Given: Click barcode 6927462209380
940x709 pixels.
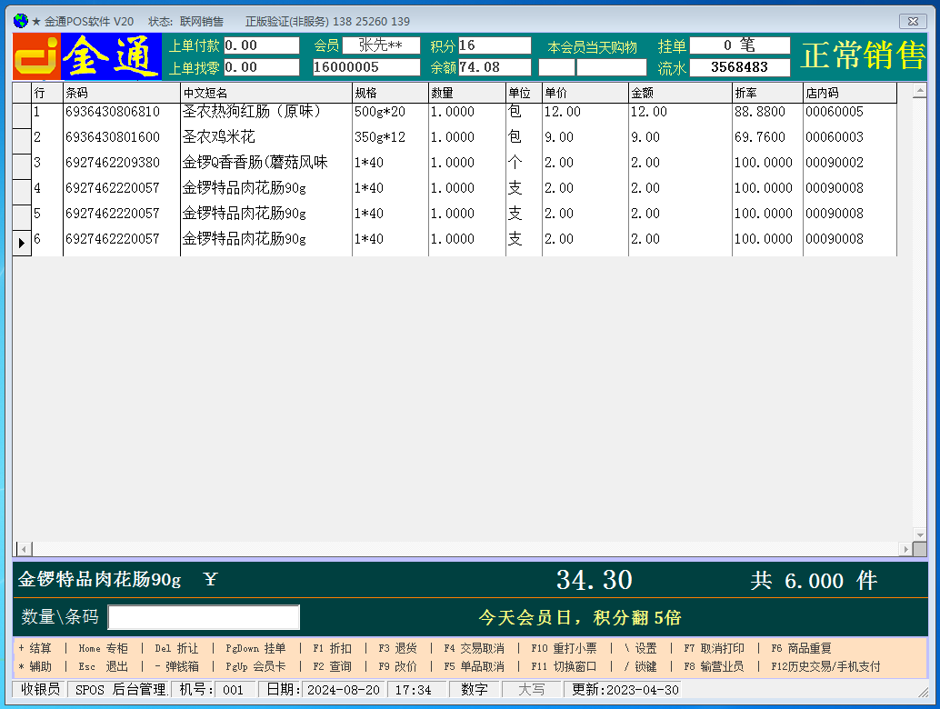Looking at the screenshot, I should click(x=113, y=163).
